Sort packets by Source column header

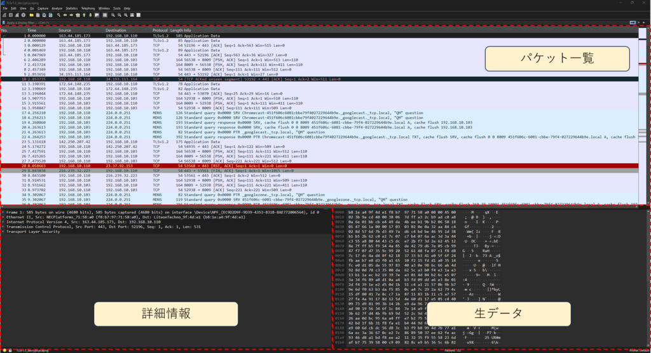click(65, 30)
